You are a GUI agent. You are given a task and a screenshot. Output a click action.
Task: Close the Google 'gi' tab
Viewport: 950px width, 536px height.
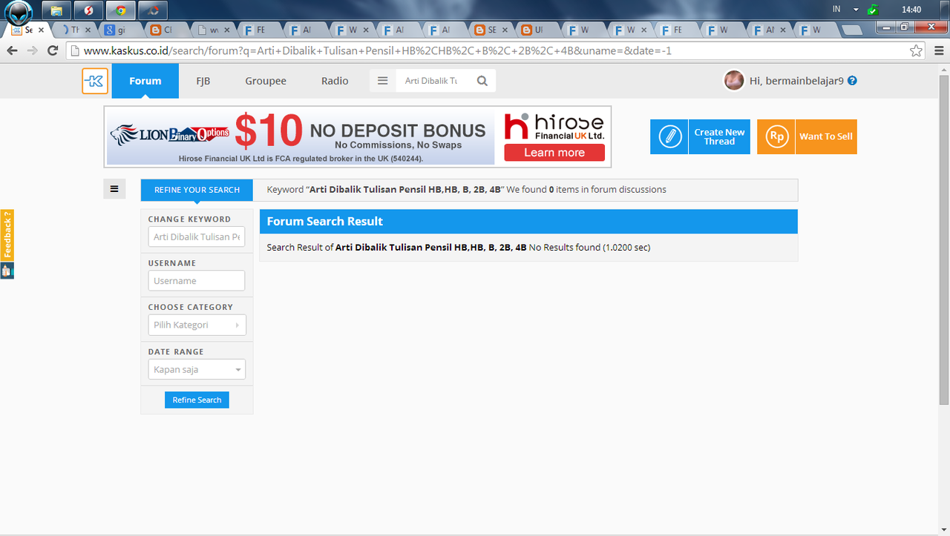(x=134, y=30)
